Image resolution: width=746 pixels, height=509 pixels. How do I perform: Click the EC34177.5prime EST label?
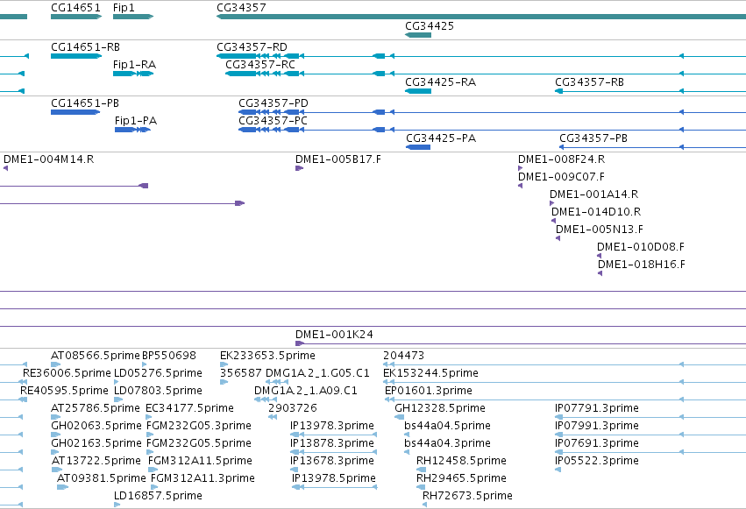pos(189,408)
